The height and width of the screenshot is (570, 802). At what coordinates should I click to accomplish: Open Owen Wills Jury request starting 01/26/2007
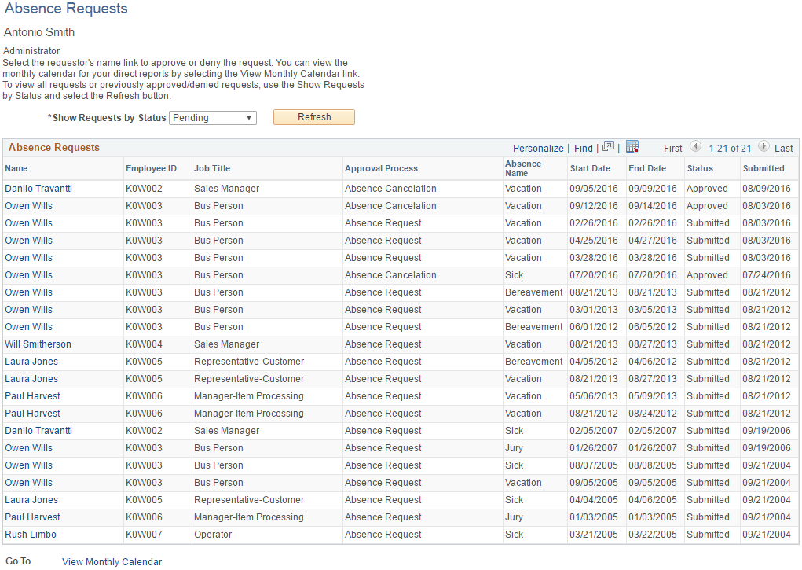tap(28, 448)
